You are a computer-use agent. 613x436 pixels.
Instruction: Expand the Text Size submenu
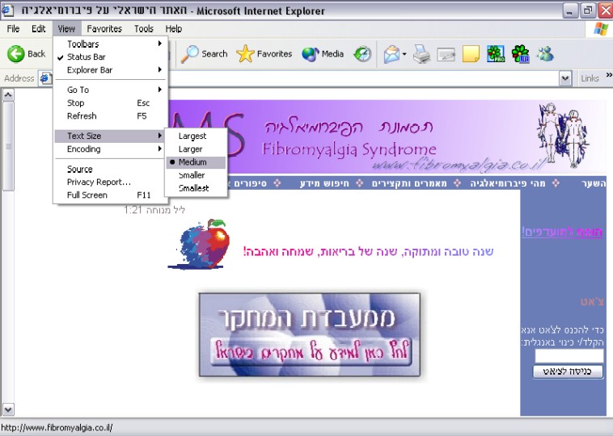pos(111,136)
